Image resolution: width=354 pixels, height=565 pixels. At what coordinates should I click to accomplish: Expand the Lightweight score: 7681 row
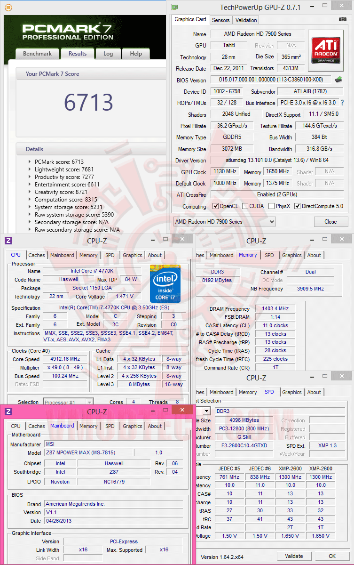click(x=31, y=169)
